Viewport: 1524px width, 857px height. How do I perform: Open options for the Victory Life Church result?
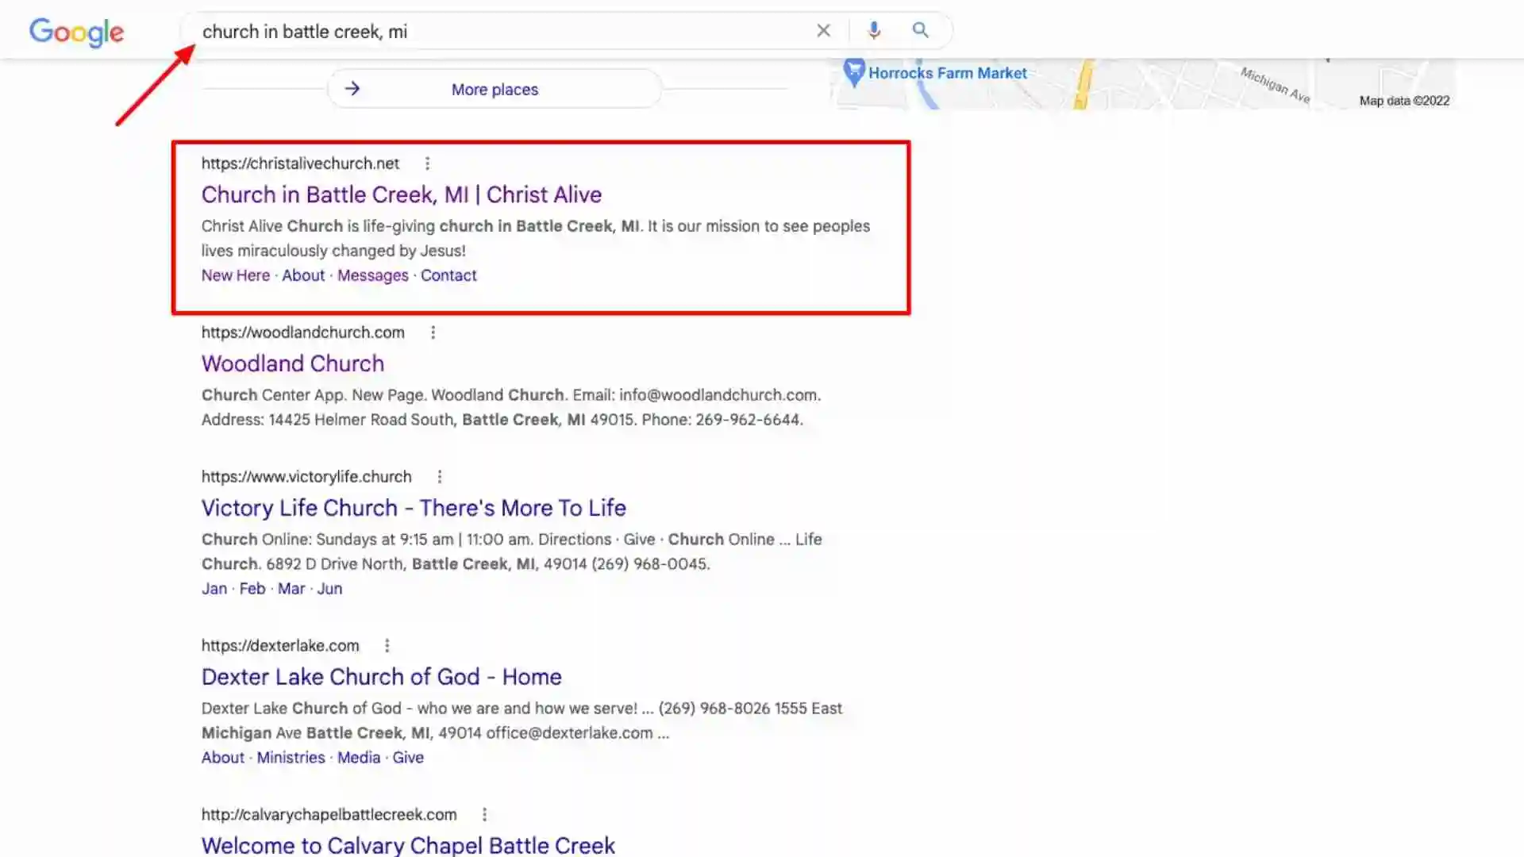(441, 476)
